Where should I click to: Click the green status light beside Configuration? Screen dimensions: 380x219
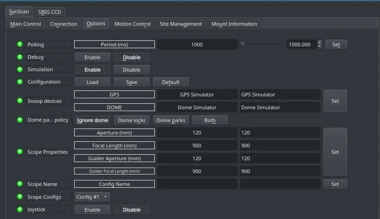[20, 82]
